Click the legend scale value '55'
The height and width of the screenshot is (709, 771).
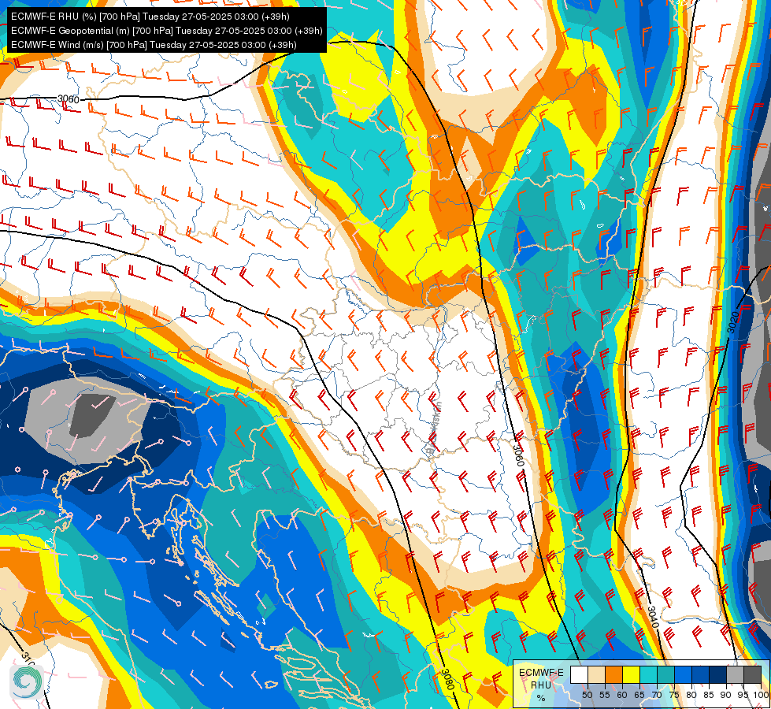605,695
